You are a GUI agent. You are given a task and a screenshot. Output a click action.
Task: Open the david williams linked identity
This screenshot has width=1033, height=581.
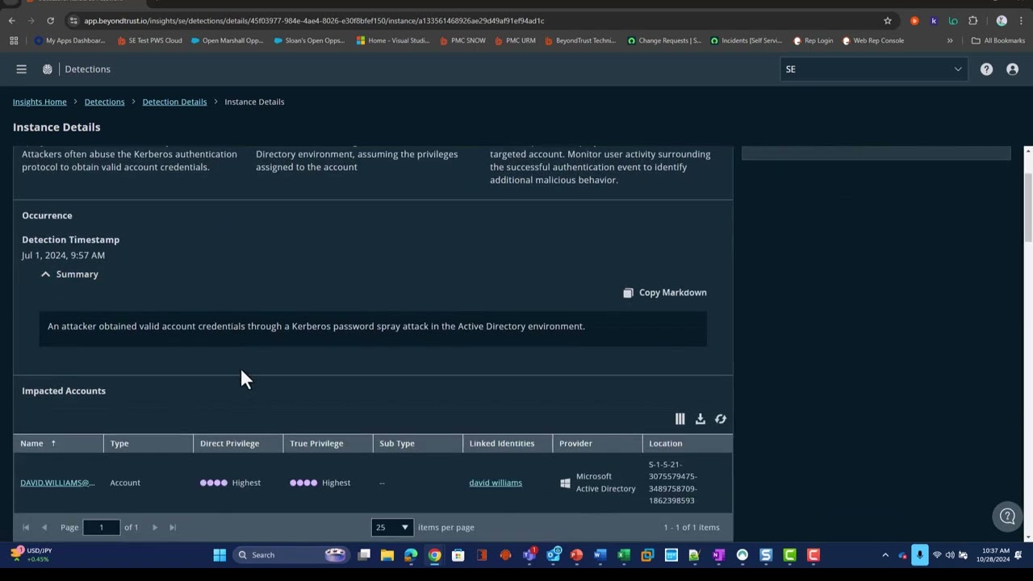click(496, 483)
